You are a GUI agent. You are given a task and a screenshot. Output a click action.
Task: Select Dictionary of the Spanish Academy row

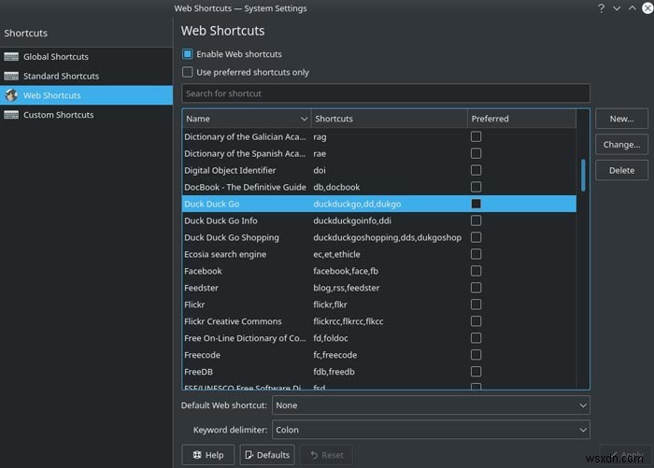coord(379,153)
